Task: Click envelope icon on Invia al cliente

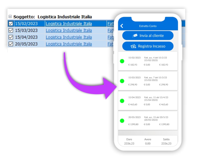Action: pyautogui.click(x=135, y=36)
